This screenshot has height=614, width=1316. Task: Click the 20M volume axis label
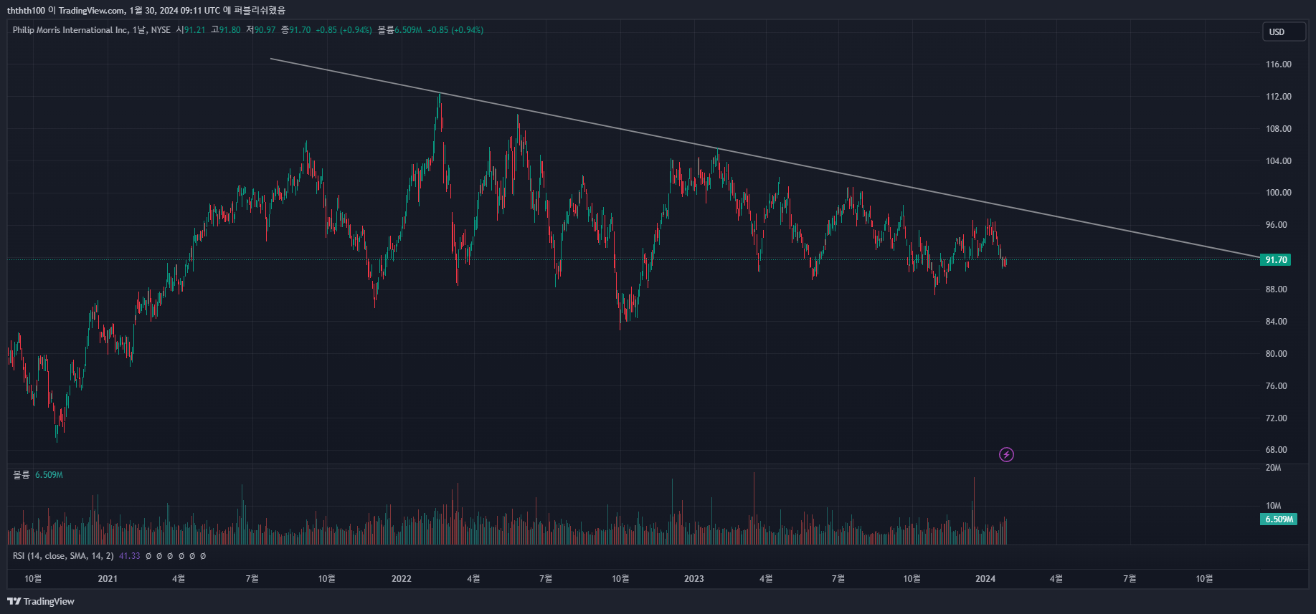click(1273, 468)
